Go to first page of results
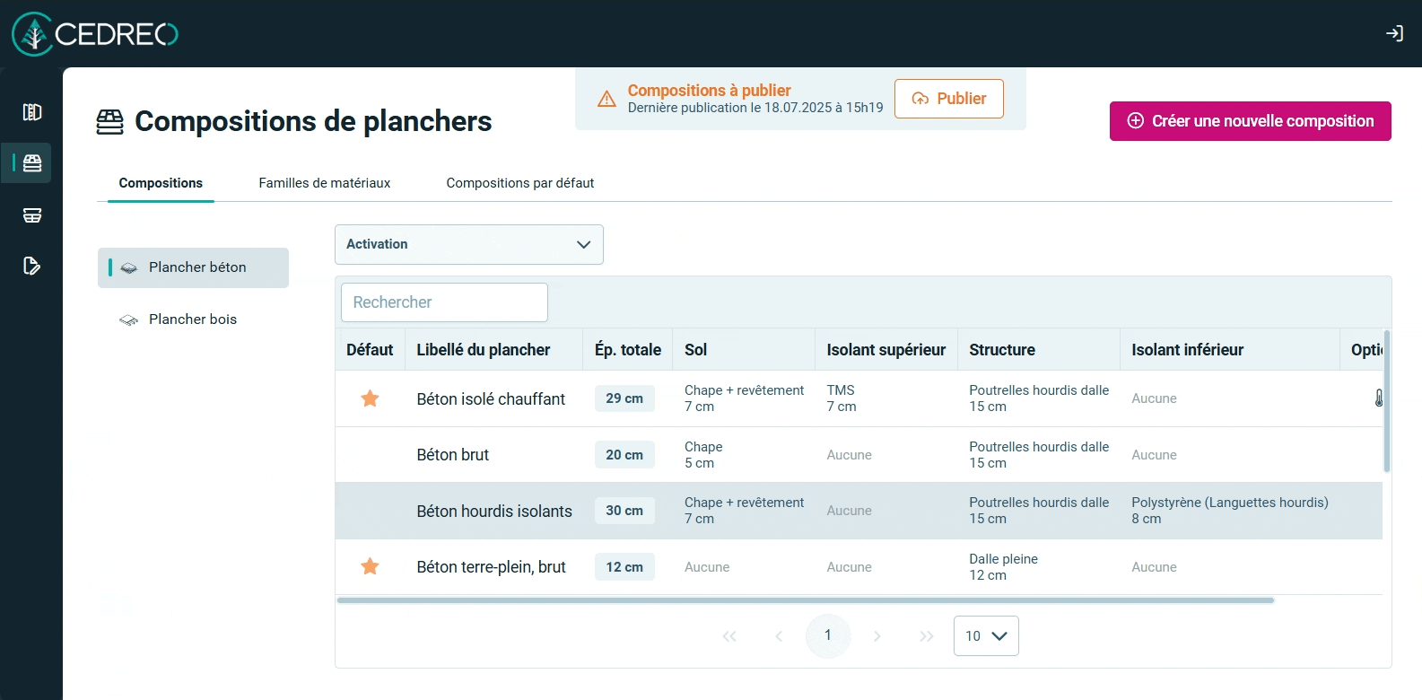Screen dimensions: 1422x700 click(729, 636)
